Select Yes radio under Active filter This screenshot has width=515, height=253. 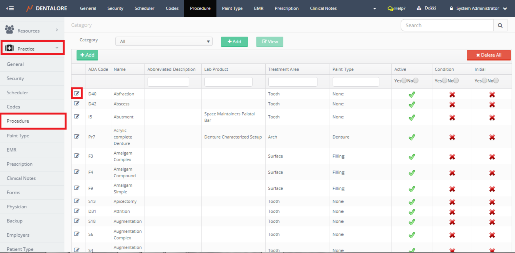click(x=404, y=81)
